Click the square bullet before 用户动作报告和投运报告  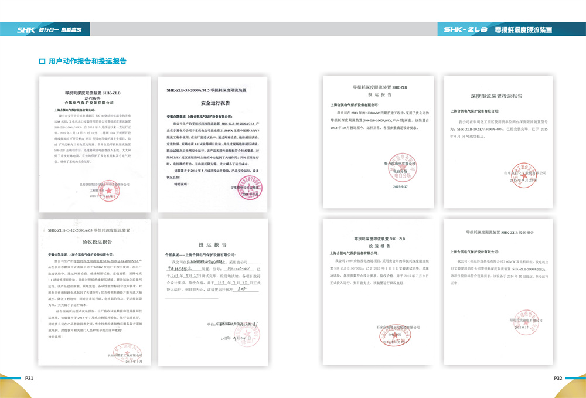pos(42,62)
